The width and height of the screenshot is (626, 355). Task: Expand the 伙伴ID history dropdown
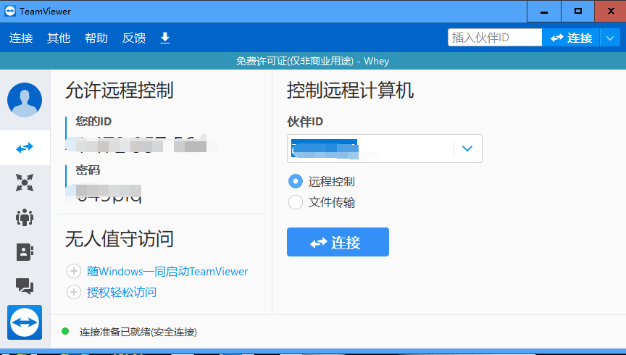click(467, 149)
